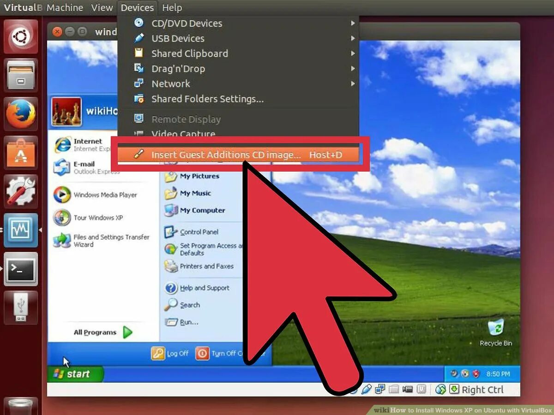This screenshot has height=415, width=554.
Task: Click the USB devices status bar icon
Action: coord(366,390)
